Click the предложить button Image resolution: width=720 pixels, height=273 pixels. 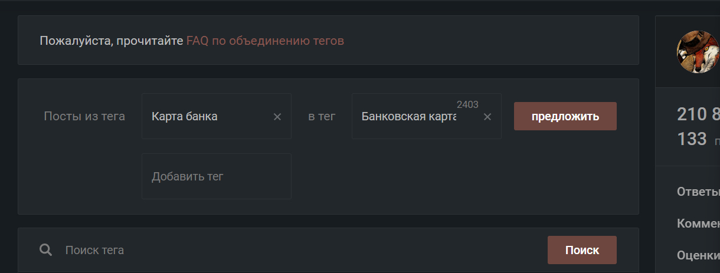tap(565, 116)
